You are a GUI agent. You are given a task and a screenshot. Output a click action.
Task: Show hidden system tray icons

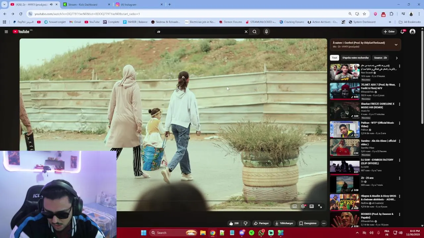point(357,233)
